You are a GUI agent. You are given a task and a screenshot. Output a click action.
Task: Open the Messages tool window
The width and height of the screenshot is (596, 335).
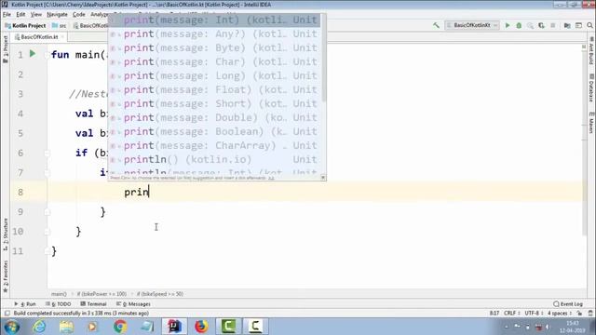pos(133,304)
